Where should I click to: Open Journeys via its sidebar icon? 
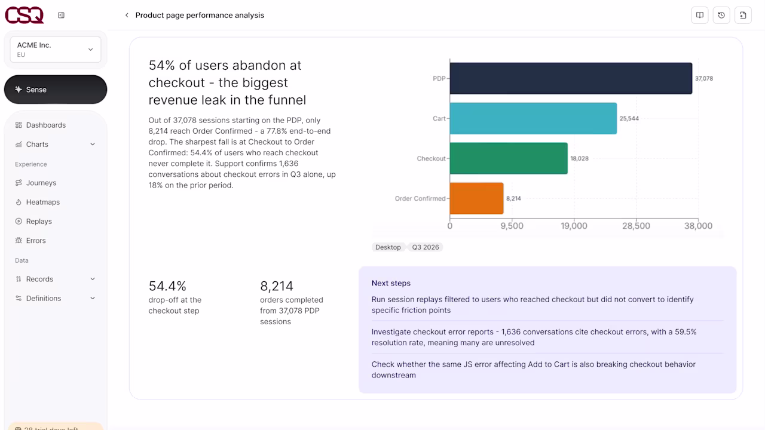coord(19,183)
